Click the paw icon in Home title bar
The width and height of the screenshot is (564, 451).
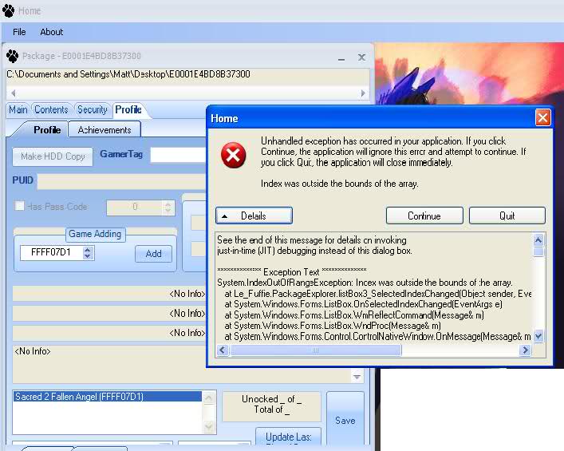[9, 11]
